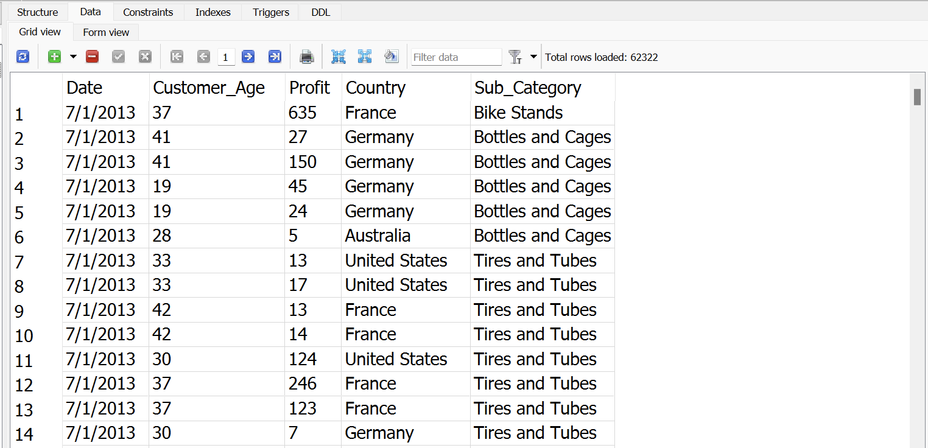
Task: Delete the selected row
Action: (92, 56)
